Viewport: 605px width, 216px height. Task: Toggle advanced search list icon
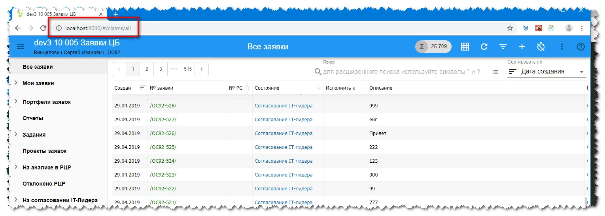(495, 72)
